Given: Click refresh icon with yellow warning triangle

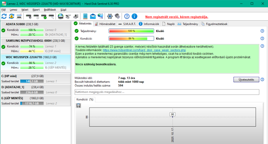Looking at the screenshot, I should click(x=12, y=16).
